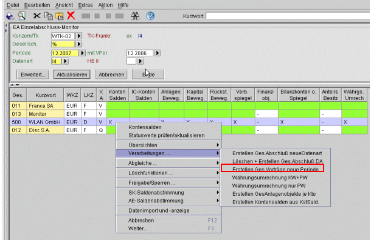
Task: Expand the Übersichten submenu
Action: 168,145
